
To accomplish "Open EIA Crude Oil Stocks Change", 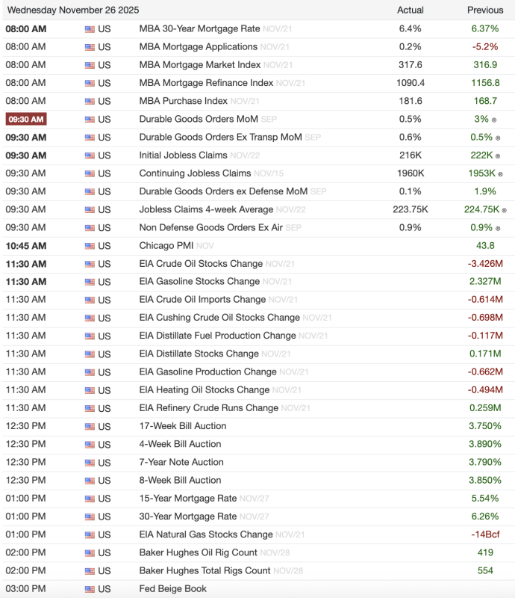I will pos(201,264).
